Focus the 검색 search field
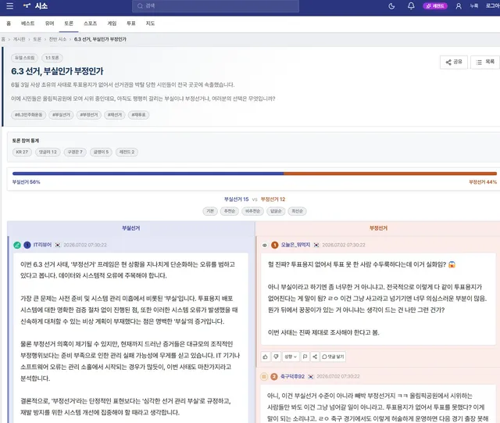500x423 pixels. (216, 5)
